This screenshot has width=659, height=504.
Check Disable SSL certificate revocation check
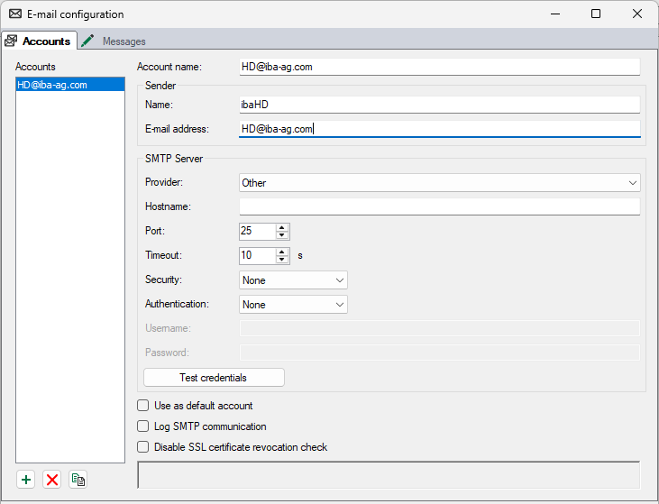[143, 447]
